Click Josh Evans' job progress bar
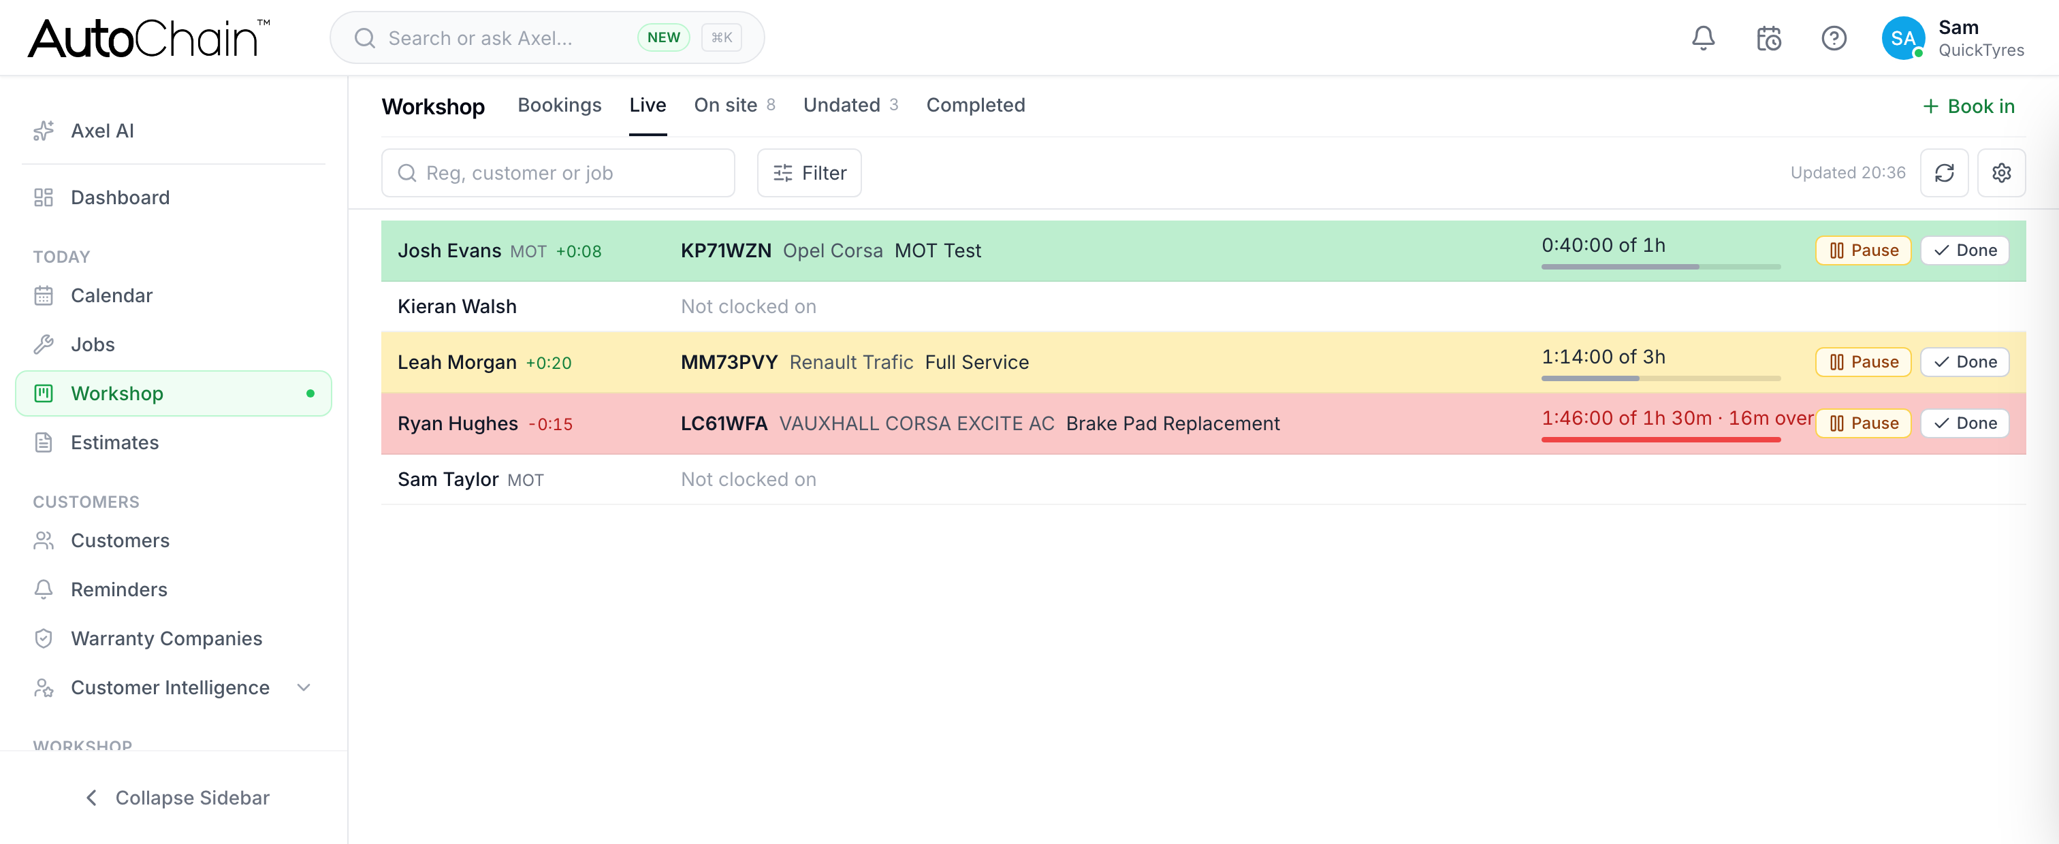The width and height of the screenshot is (2059, 844). coord(1661,267)
